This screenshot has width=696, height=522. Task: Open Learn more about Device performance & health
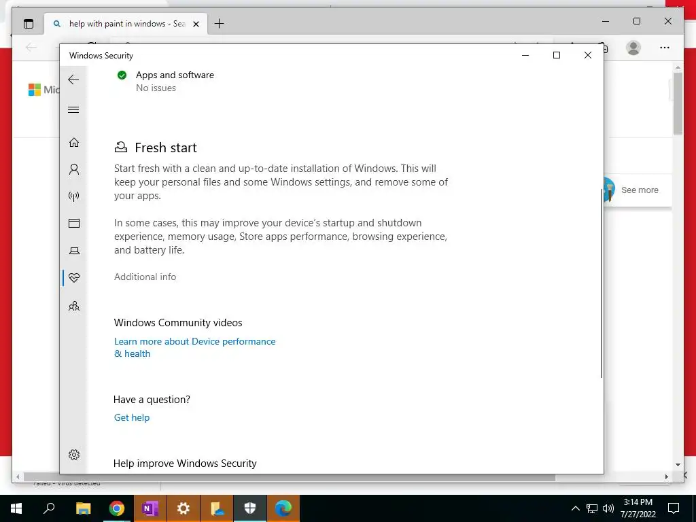tap(195, 347)
